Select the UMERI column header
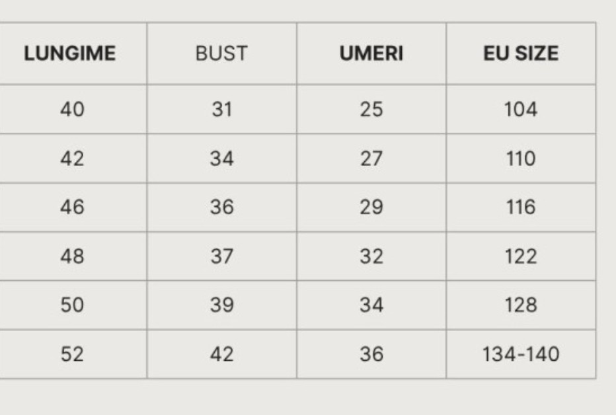 click(x=371, y=54)
